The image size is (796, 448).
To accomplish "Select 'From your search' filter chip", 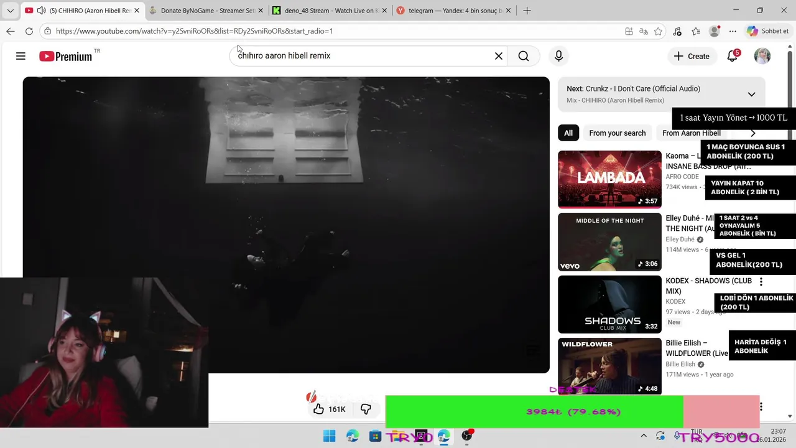I will coord(618,133).
